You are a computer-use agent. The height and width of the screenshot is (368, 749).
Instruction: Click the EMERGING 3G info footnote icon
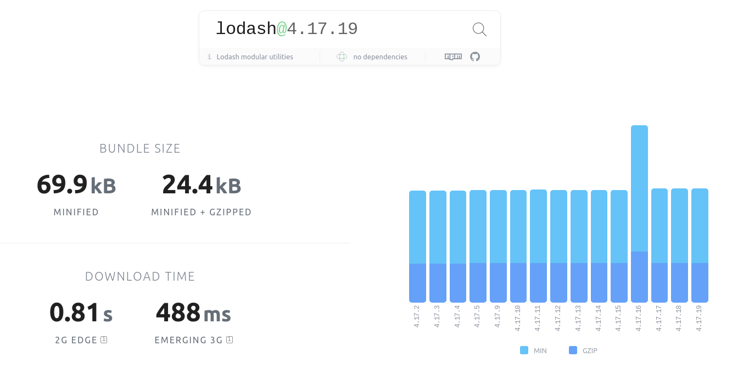point(230,339)
